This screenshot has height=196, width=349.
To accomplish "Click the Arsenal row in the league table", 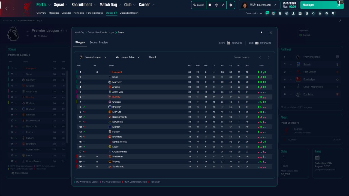I will [174, 87].
